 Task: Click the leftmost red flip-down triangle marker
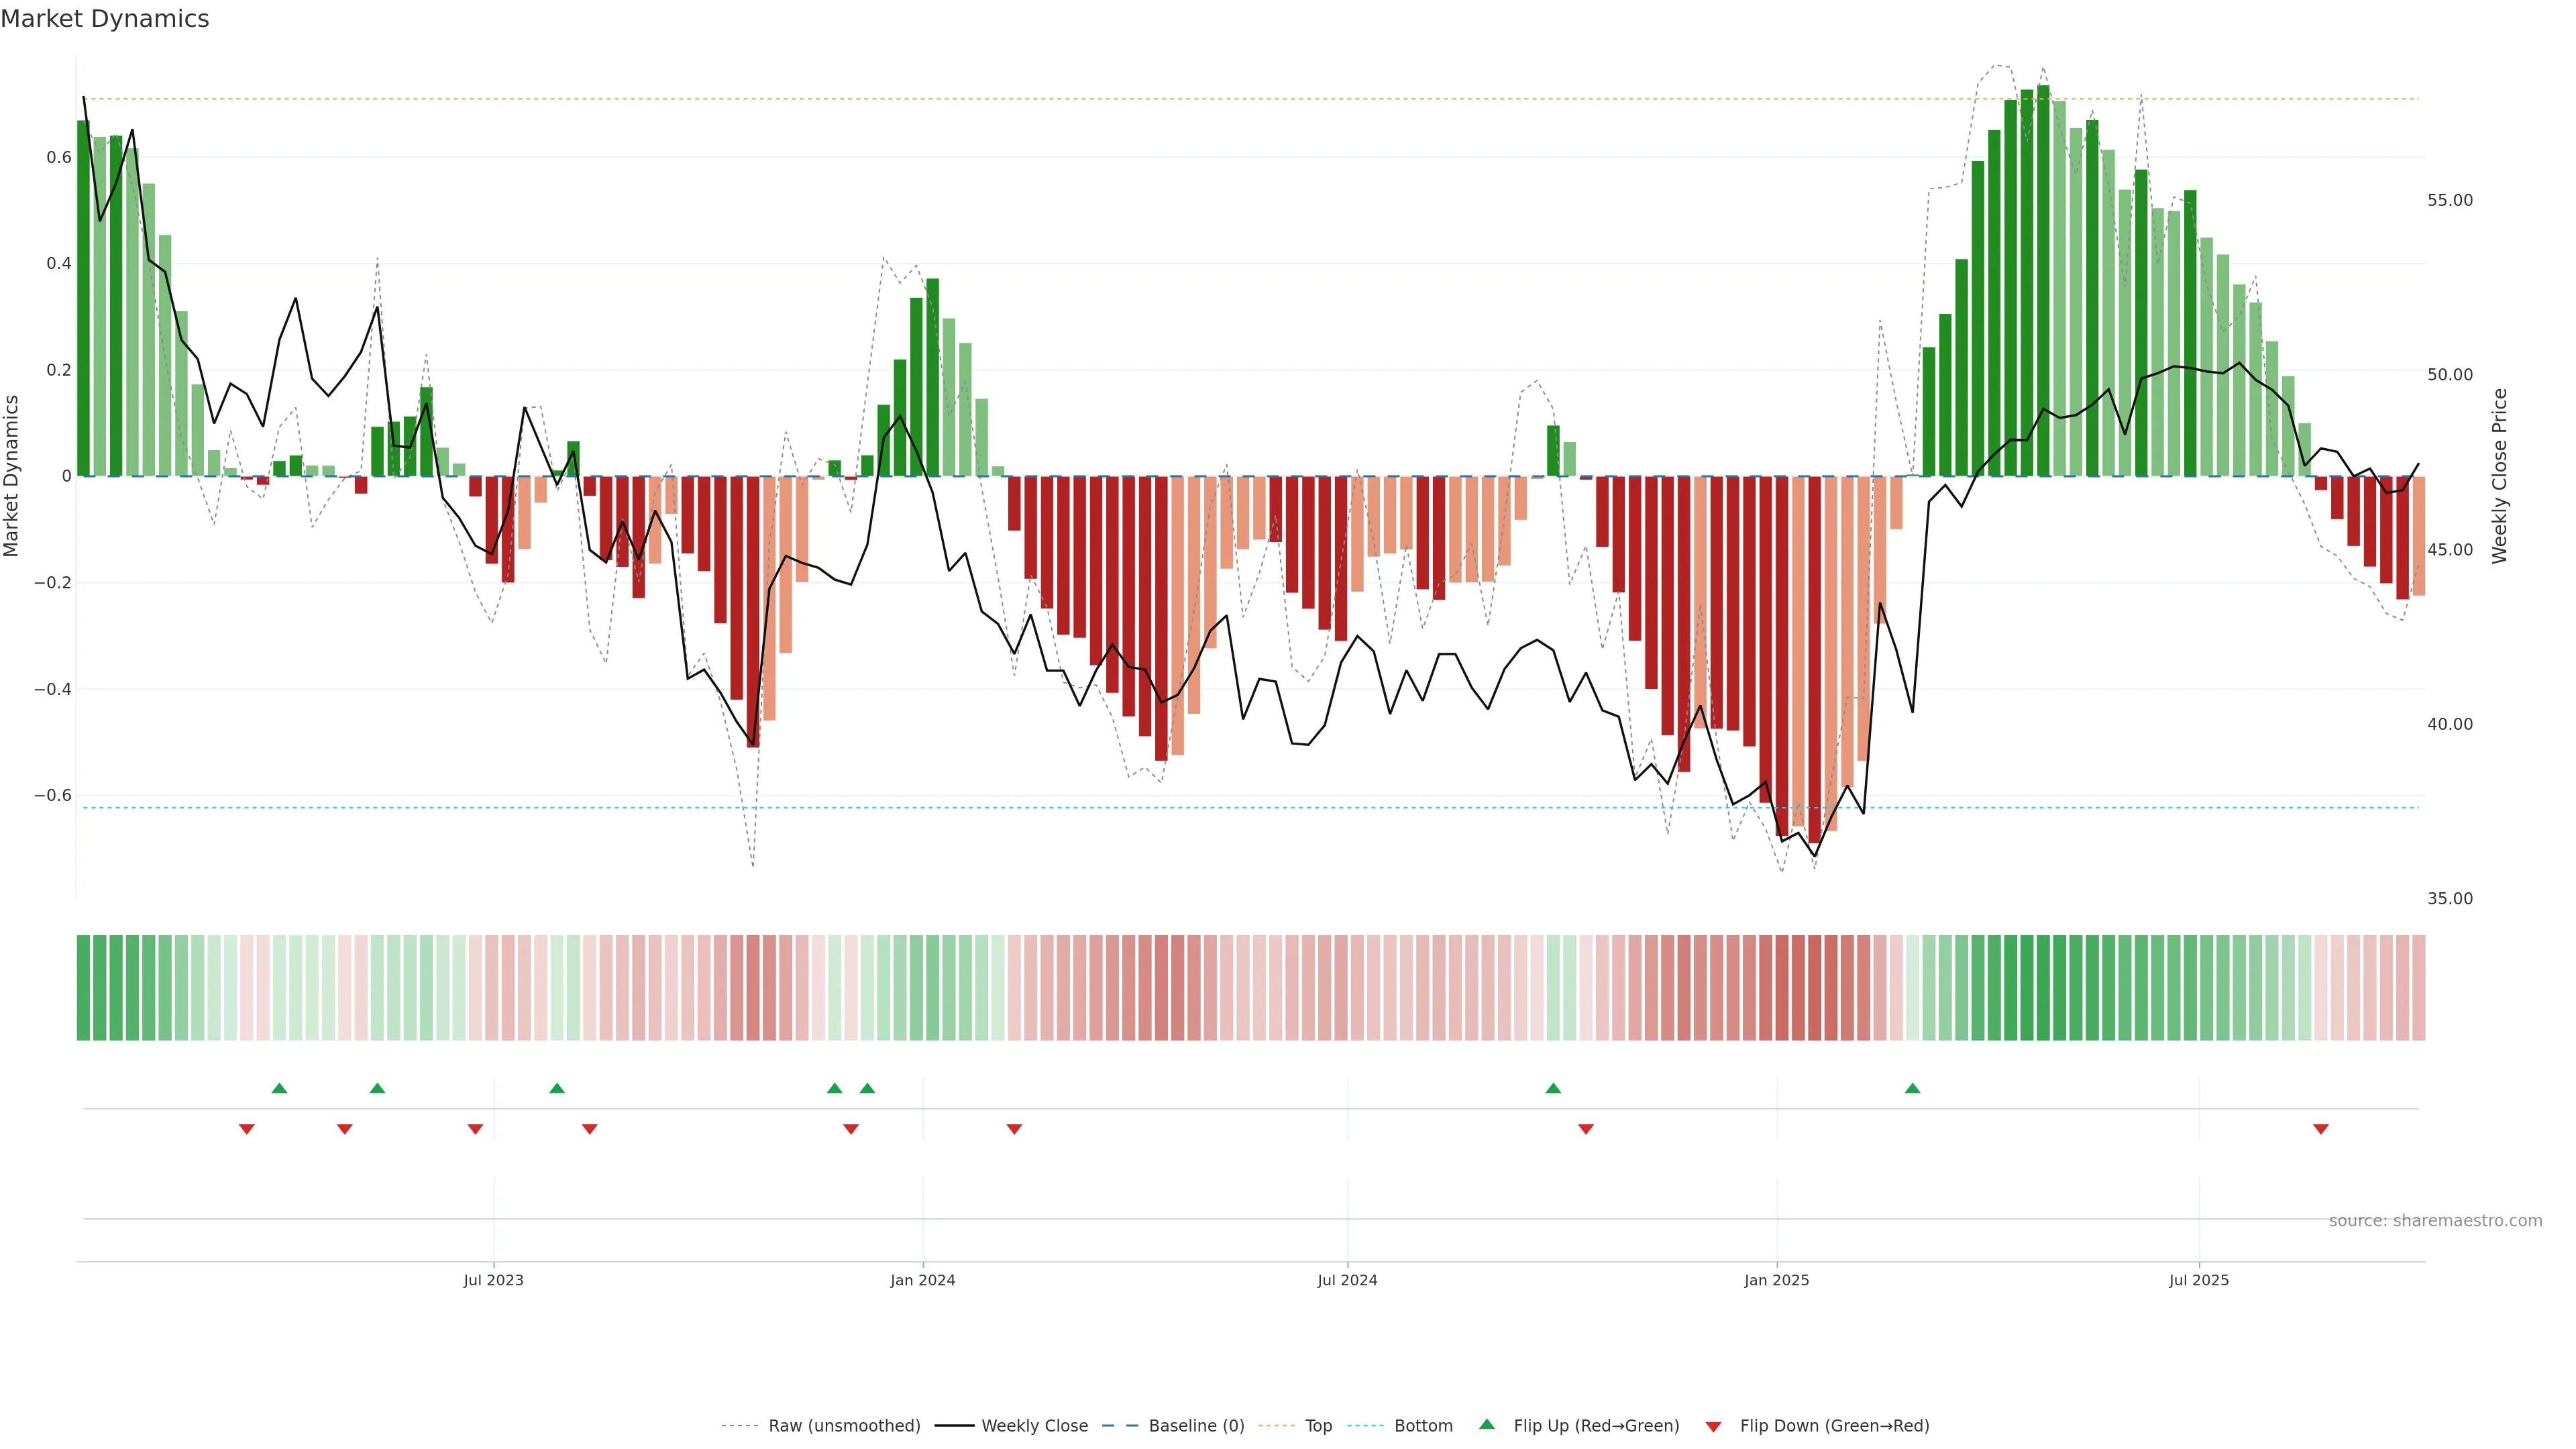247,1129
